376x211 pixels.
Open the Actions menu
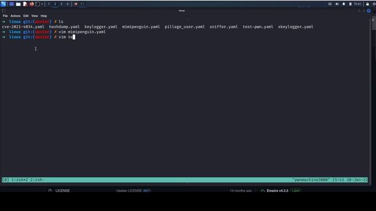pyautogui.click(x=15, y=16)
